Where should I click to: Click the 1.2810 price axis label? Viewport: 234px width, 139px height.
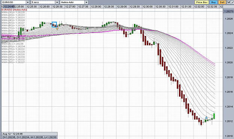coord(229,136)
